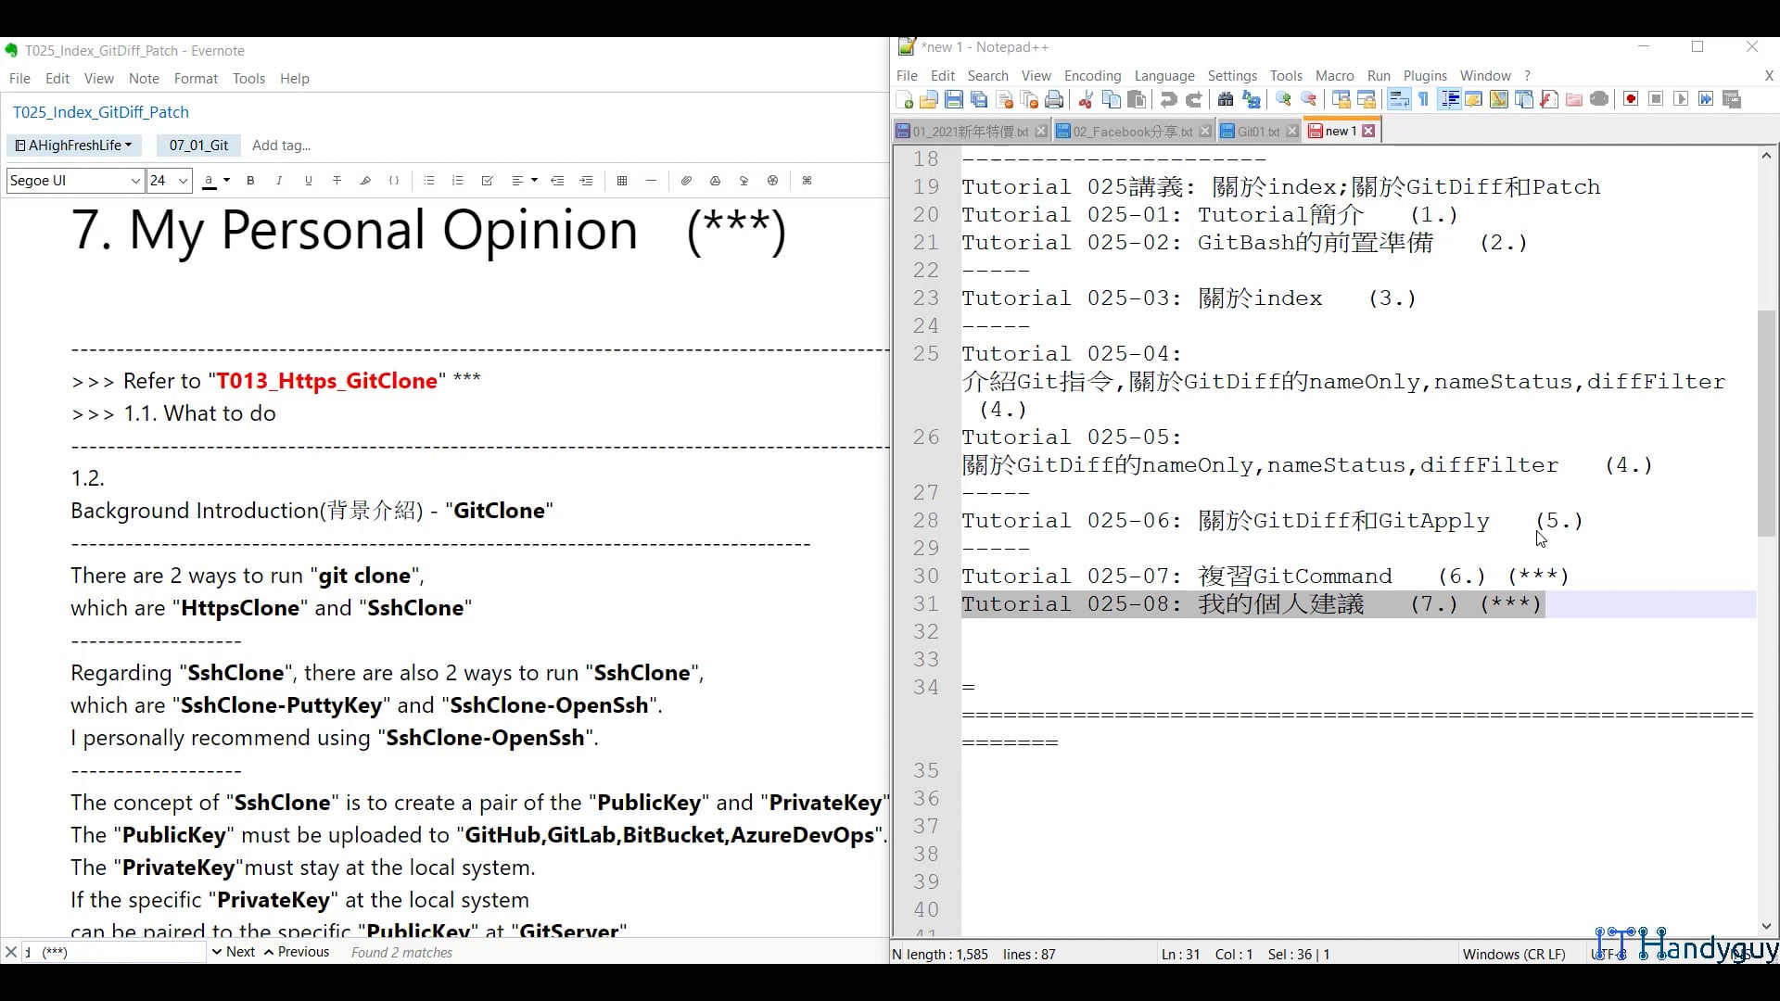Click the Print icon in Notepad++
This screenshot has width=1780, height=1001.
pos(1055,99)
